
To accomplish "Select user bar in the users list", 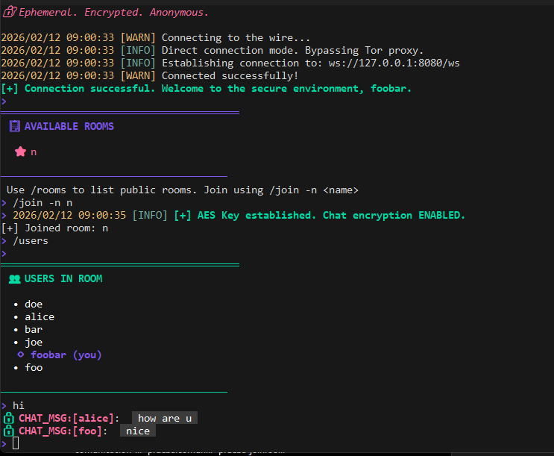I will (x=33, y=330).
